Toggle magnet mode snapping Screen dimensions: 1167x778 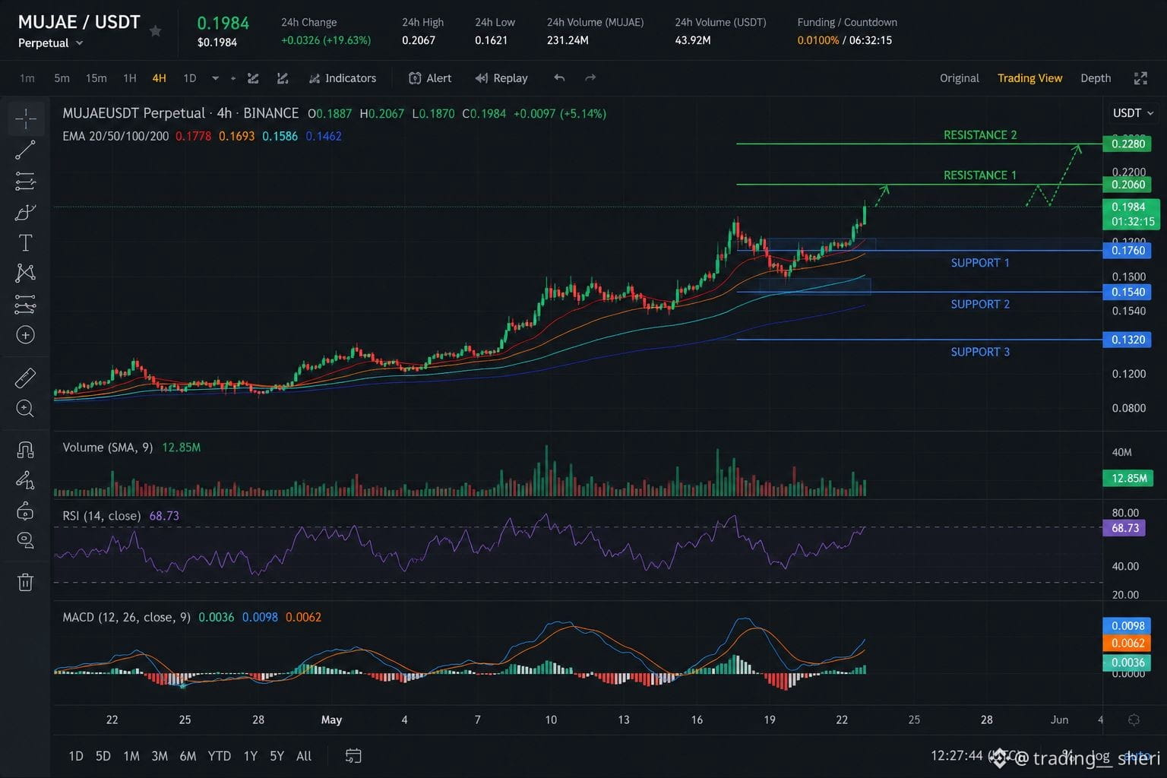25,450
